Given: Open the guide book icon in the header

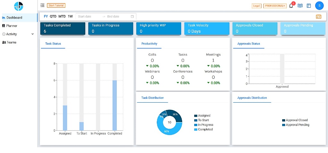Looking at the screenshot, I should tap(300, 6).
